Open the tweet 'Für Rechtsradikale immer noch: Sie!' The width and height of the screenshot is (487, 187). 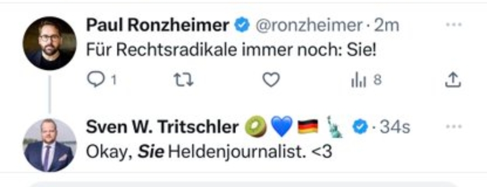pos(231,50)
